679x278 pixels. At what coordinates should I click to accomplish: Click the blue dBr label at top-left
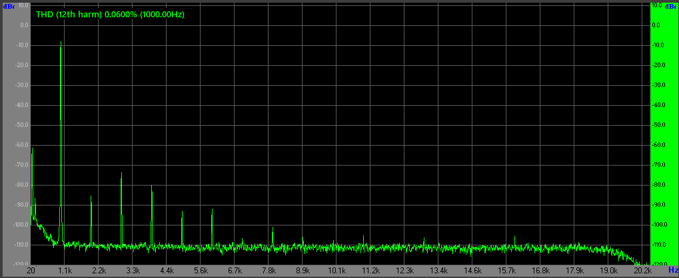click(9, 6)
